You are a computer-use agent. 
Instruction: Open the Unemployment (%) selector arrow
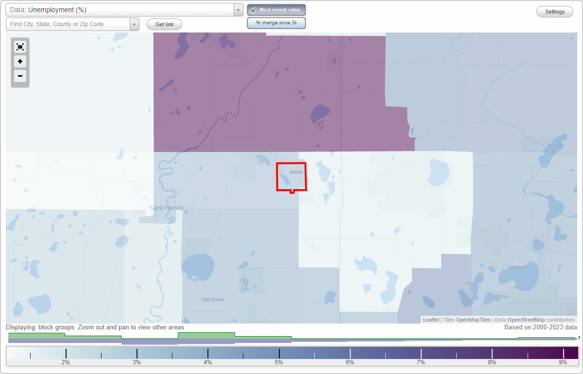[x=237, y=9]
